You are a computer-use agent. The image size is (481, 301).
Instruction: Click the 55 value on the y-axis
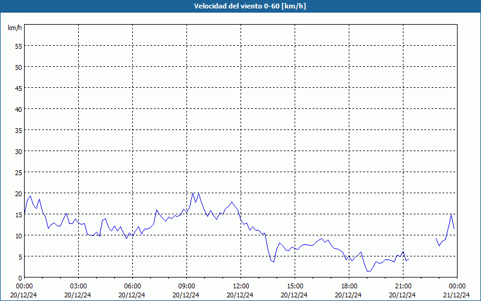coord(18,46)
